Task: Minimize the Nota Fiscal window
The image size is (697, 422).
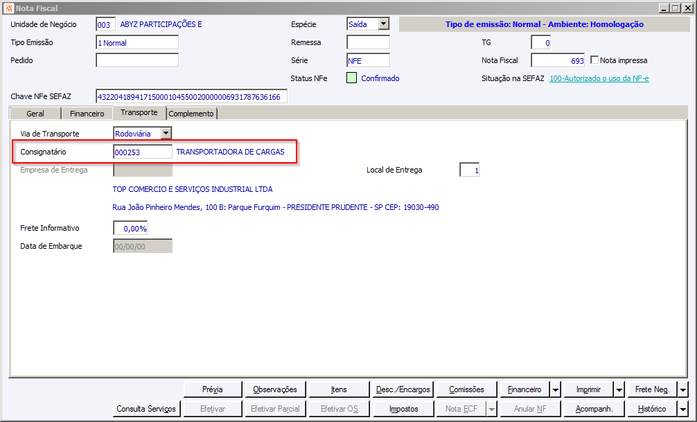Action: tap(664, 8)
